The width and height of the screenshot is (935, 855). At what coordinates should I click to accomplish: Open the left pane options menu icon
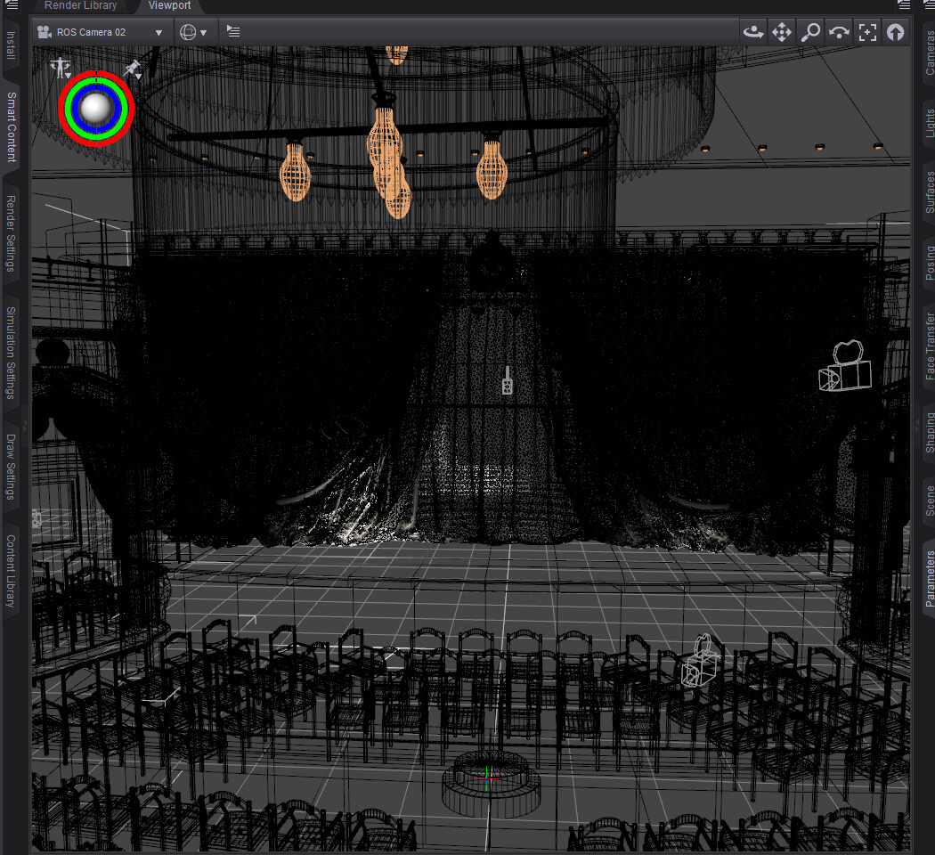(x=12, y=5)
